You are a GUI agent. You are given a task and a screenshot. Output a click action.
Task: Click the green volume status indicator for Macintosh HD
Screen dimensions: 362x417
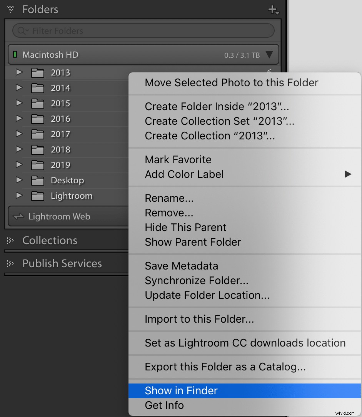click(15, 55)
